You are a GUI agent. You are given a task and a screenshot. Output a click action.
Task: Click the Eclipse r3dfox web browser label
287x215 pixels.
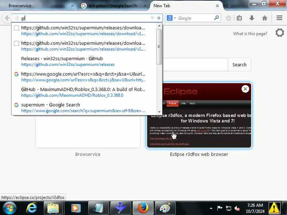coord(199,154)
